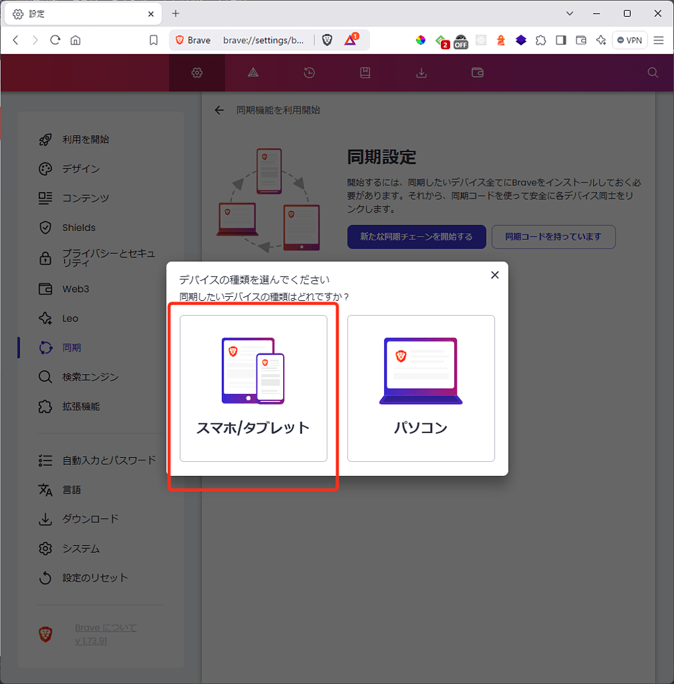Click the bookmark this page icon
Viewport: 674px width, 684px height.
tap(154, 40)
